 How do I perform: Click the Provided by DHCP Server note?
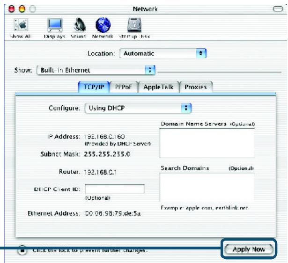click(118, 144)
